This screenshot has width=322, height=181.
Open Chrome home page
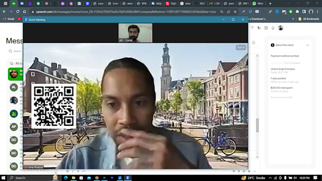(x=24, y=12)
